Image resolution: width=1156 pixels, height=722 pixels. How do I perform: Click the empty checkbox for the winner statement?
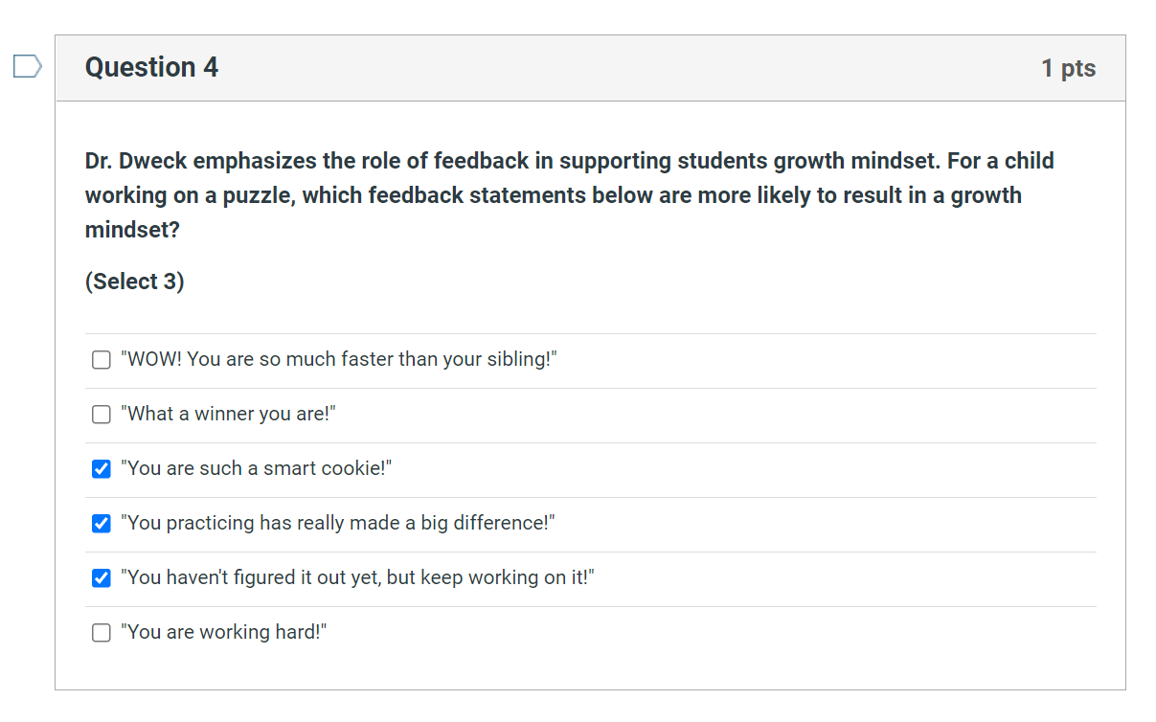click(100, 415)
